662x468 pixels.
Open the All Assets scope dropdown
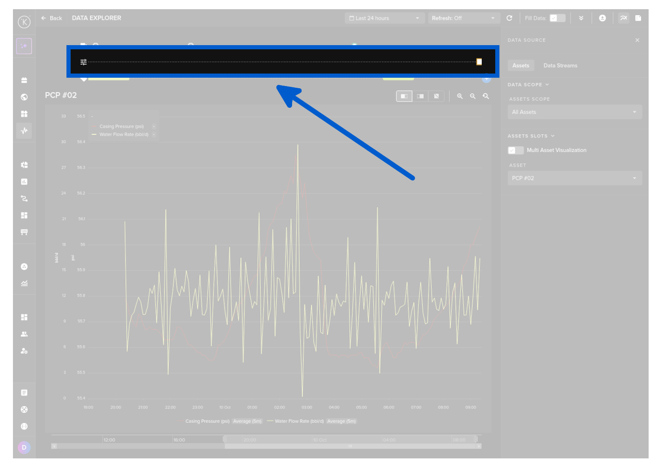574,112
